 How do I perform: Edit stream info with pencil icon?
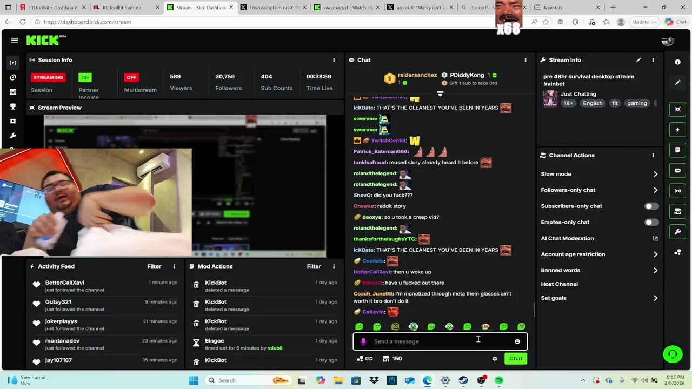(x=638, y=60)
